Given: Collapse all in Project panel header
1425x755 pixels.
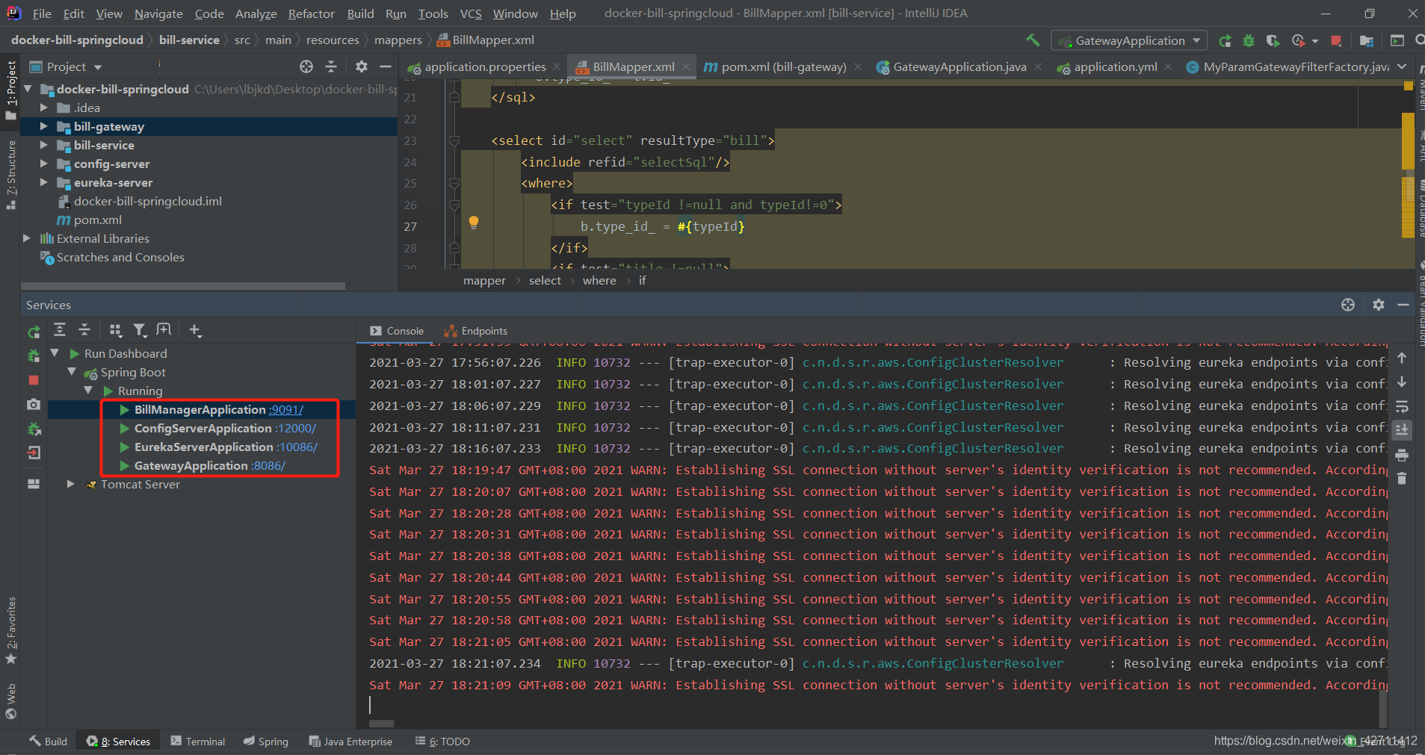Looking at the screenshot, I should pos(331,66).
